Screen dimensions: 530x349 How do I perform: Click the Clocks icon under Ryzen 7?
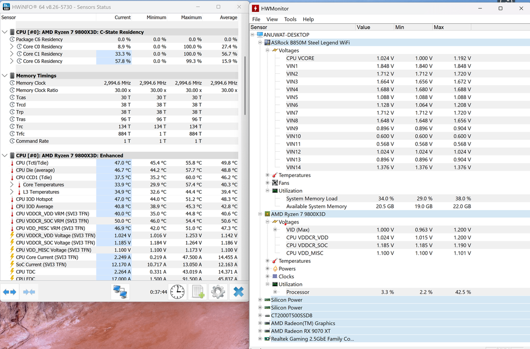[275, 277]
